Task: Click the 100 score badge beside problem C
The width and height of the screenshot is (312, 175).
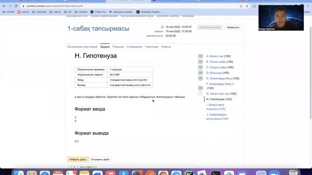Action: coord(200,67)
